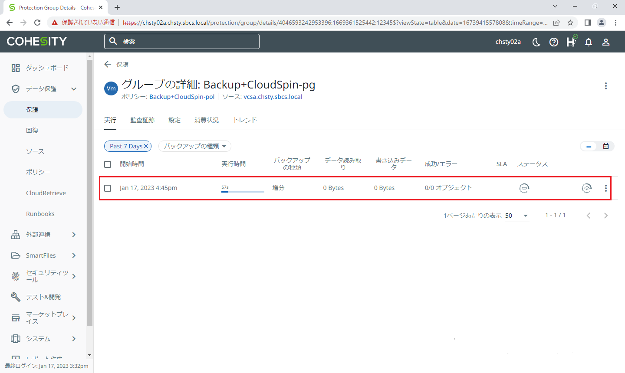The height and width of the screenshot is (373, 625).
Task: Open the notifications bell
Action: pos(589,42)
